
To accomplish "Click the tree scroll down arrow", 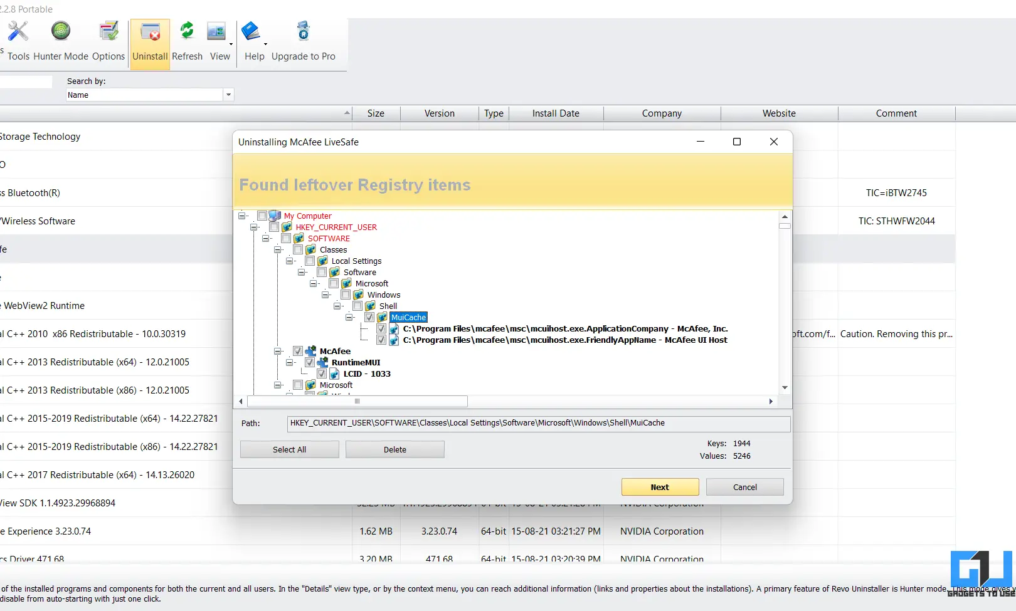I will 785,388.
